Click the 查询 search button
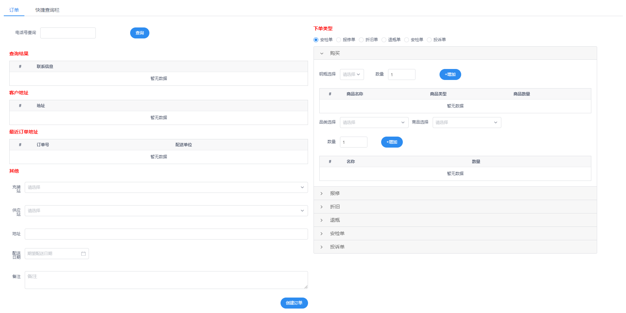 click(x=139, y=33)
